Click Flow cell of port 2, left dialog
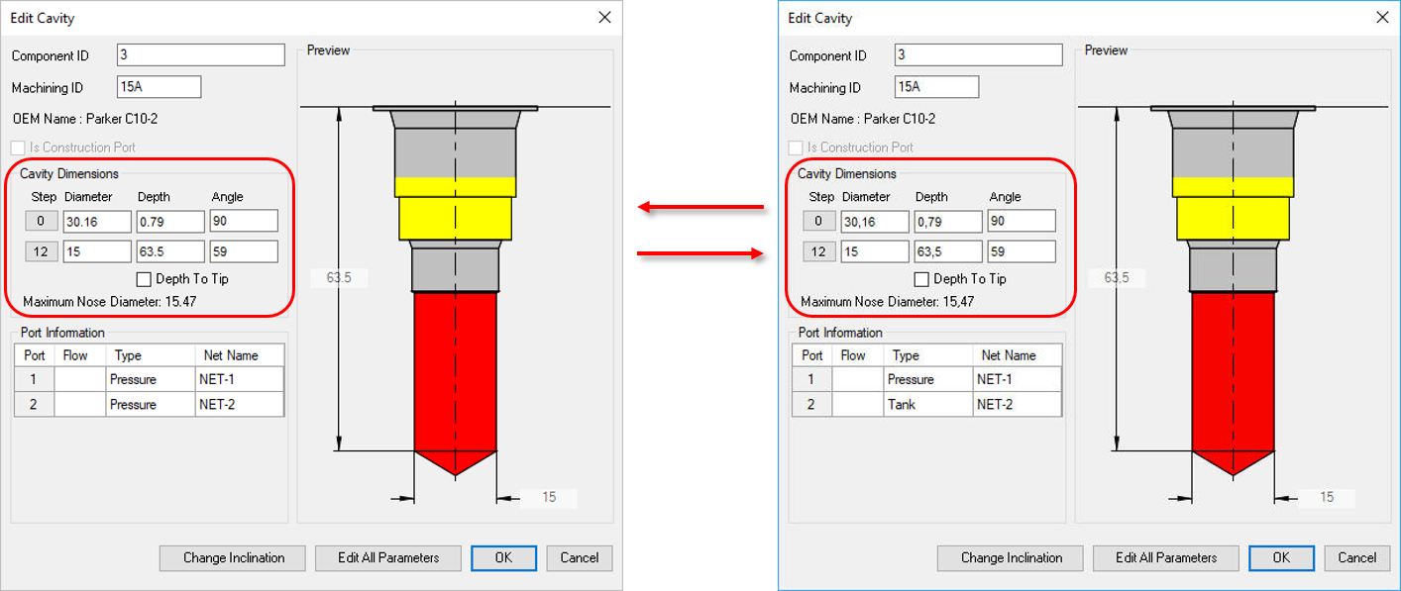The height and width of the screenshot is (591, 1401). coord(80,404)
